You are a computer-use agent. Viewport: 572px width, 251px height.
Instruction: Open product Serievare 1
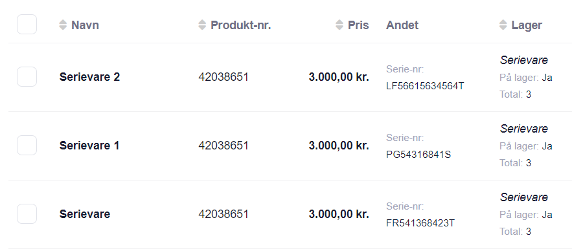tap(89, 146)
